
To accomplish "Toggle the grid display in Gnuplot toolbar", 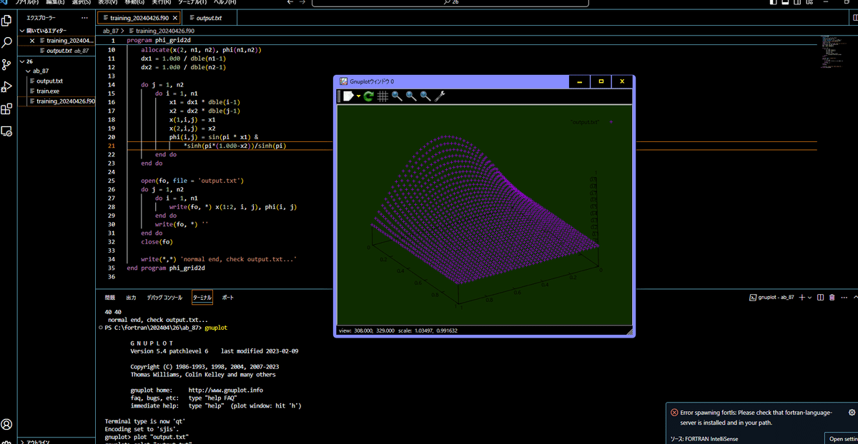I will click(x=383, y=96).
